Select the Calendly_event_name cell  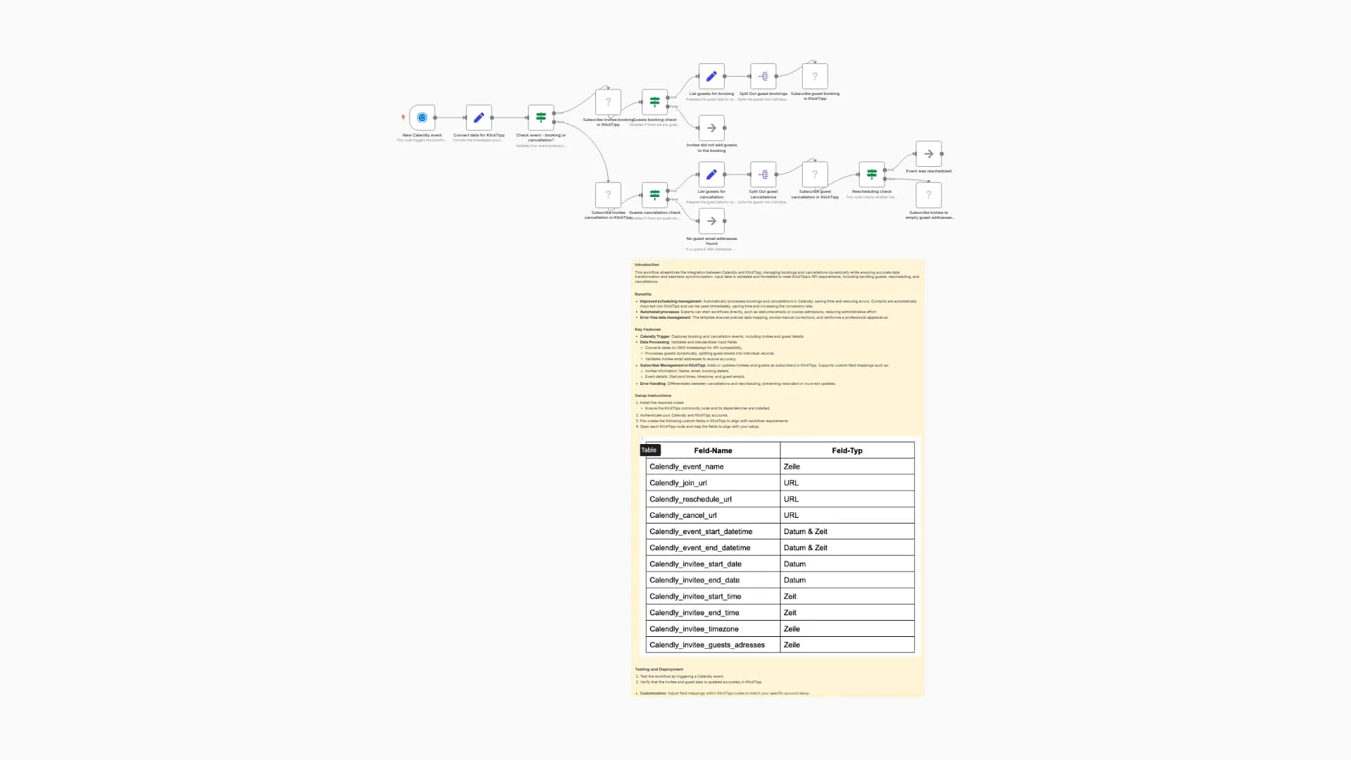point(713,467)
